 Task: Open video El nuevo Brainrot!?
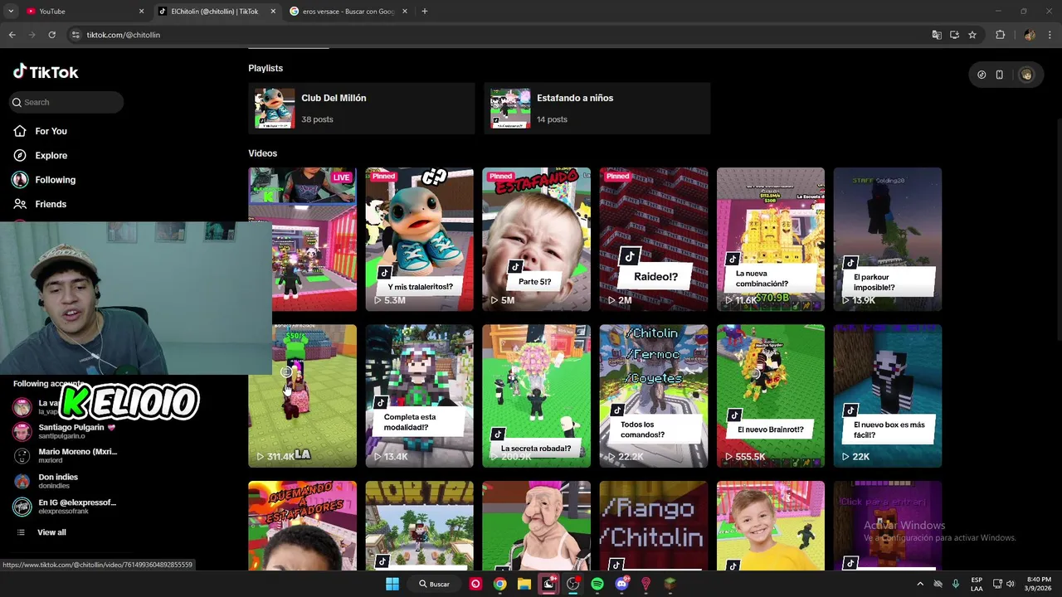tap(771, 396)
